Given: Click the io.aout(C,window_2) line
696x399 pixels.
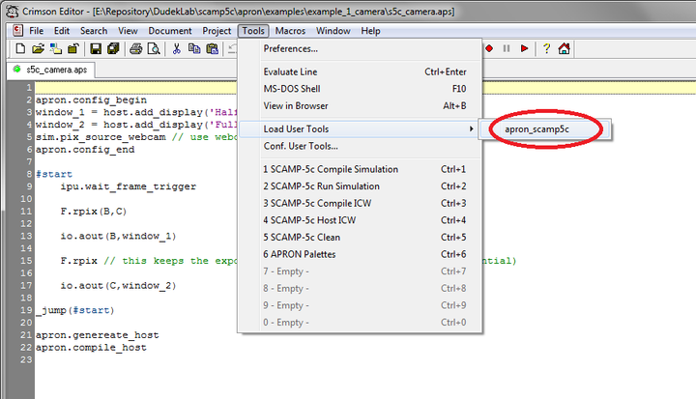Looking at the screenshot, I should 119,285.
